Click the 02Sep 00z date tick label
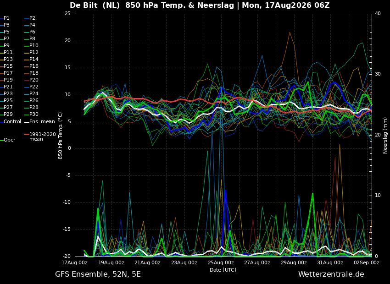This screenshot has height=284, width=390. tap(367, 262)
